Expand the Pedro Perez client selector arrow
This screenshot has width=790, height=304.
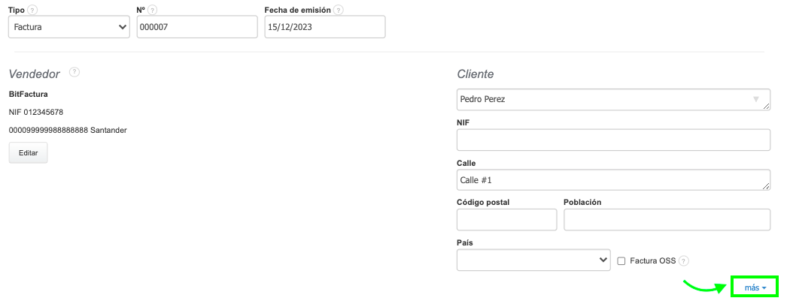click(755, 99)
